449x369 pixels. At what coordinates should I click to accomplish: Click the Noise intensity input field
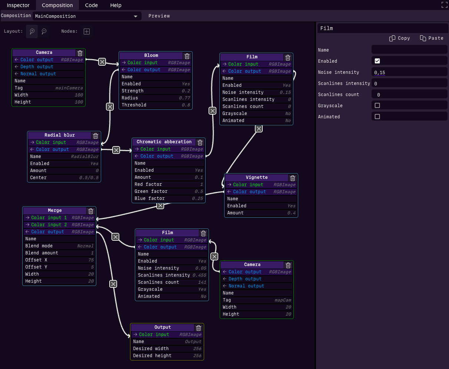[409, 72]
